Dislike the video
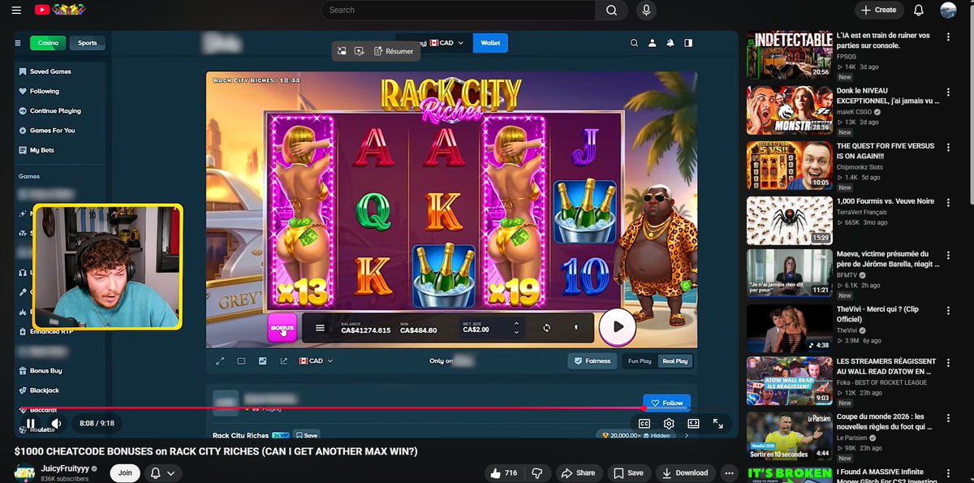This screenshot has width=974, height=483. click(x=536, y=472)
